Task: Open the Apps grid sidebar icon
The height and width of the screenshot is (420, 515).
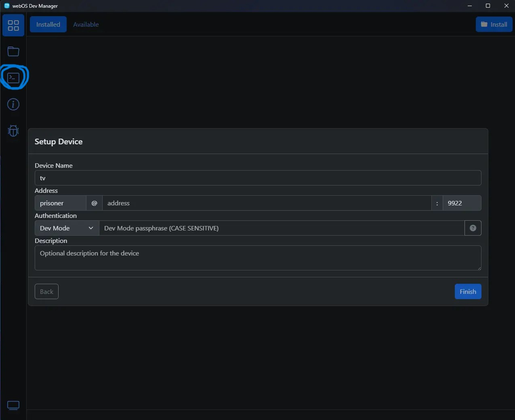Action: [x=13, y=25]
